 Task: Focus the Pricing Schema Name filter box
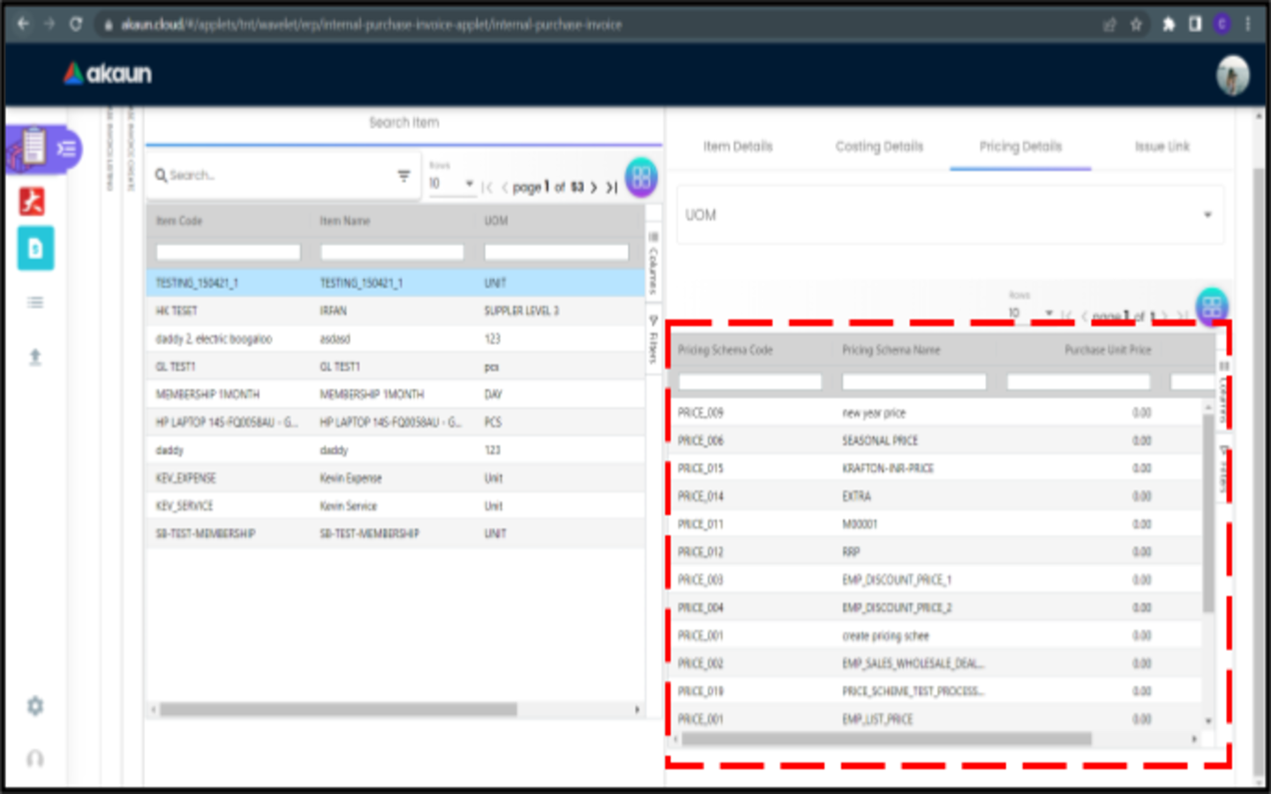pyautogui.click(x=914, y=382)
